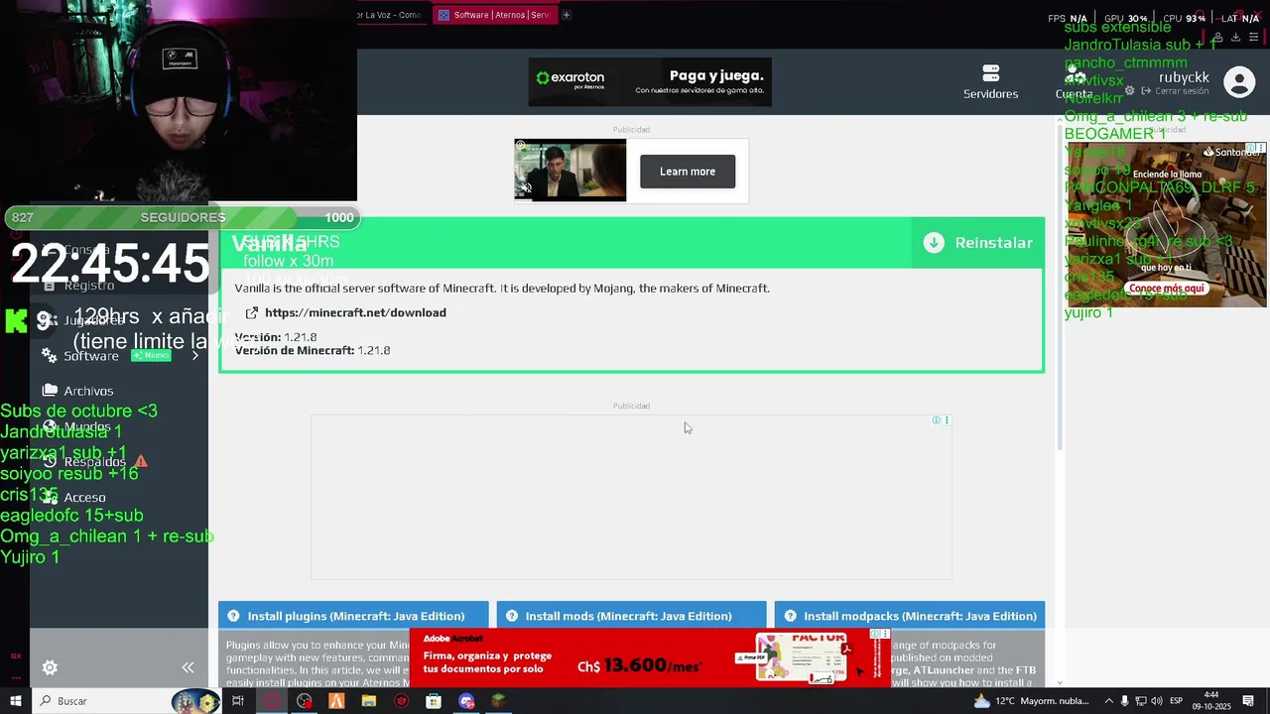The height and width of the screenshot is (714, 1270).
Task: Open Task View on taskbar
Action: [238, 701]
